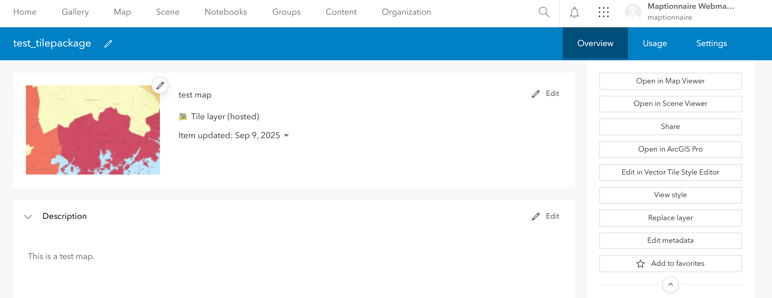Open the notifications bell
This screenshot has width=772, height=298.
(x=574, y=13)
